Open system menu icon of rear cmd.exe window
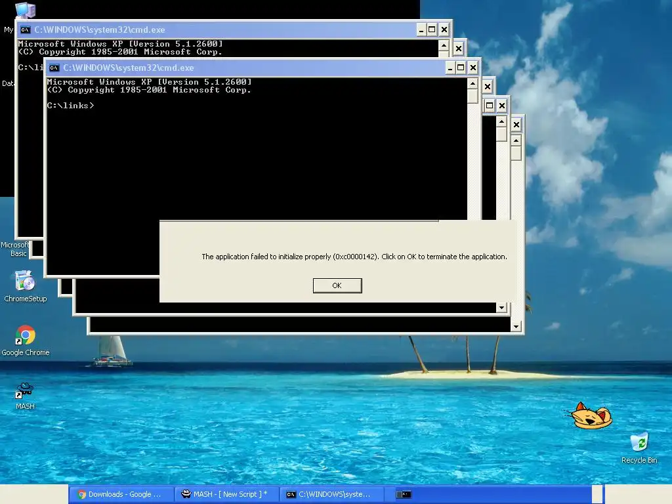This screenshot has height=504, width=672. pyautogui.click(x=26, y=30)
